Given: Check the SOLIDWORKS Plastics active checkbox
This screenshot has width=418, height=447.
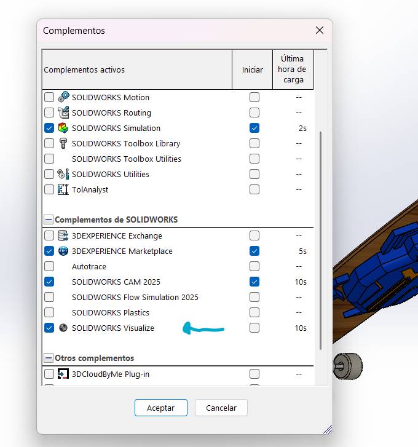Looking at the screenshot, I should [x=49, y=312].
